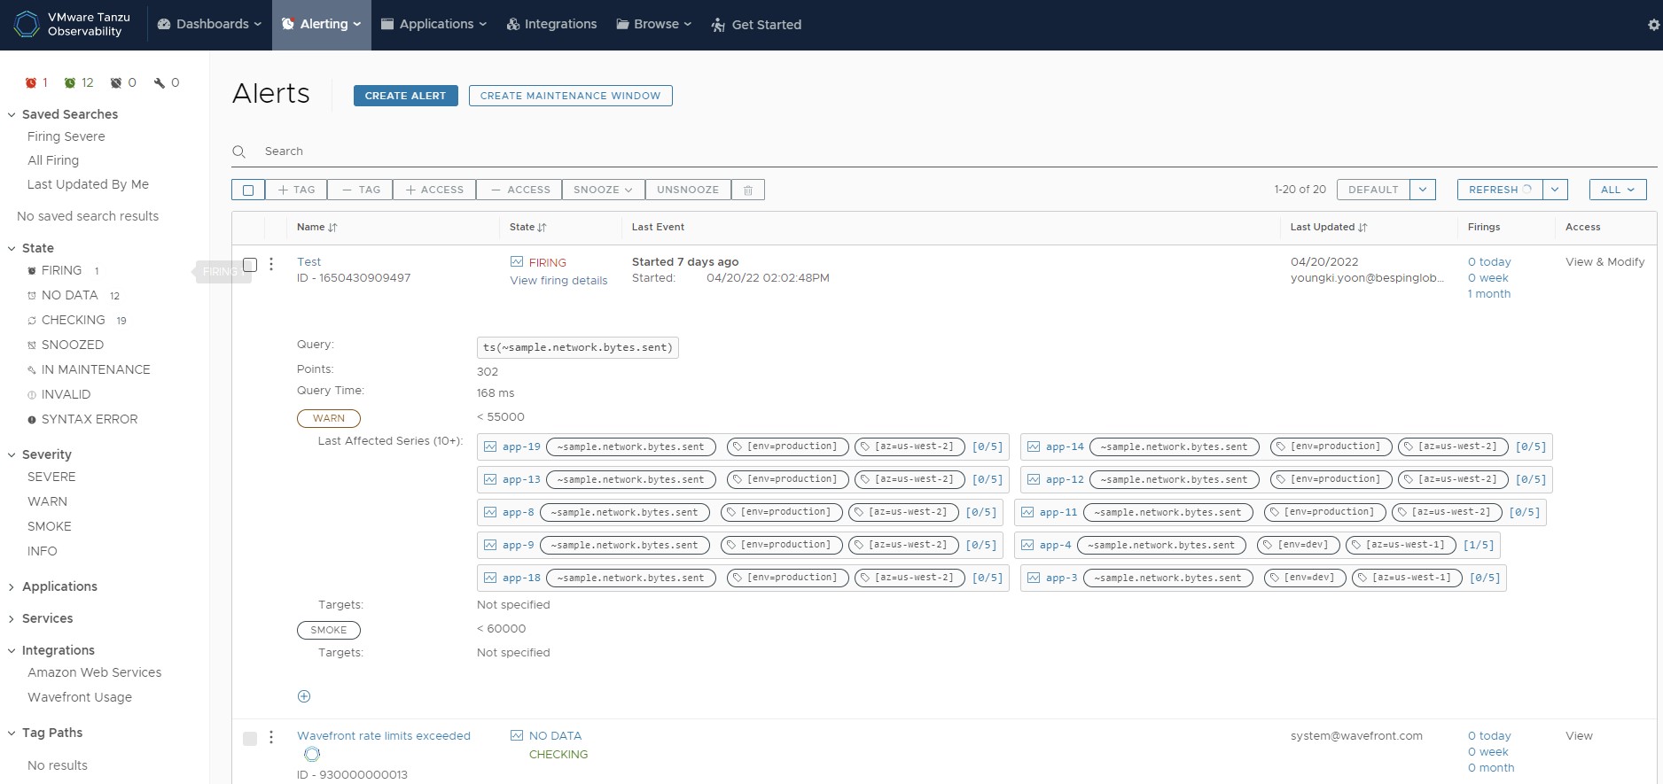Viewport: 1663px width, 784px height.
Task: Open the Dashboards menu
Action: [x=209, y=25]
